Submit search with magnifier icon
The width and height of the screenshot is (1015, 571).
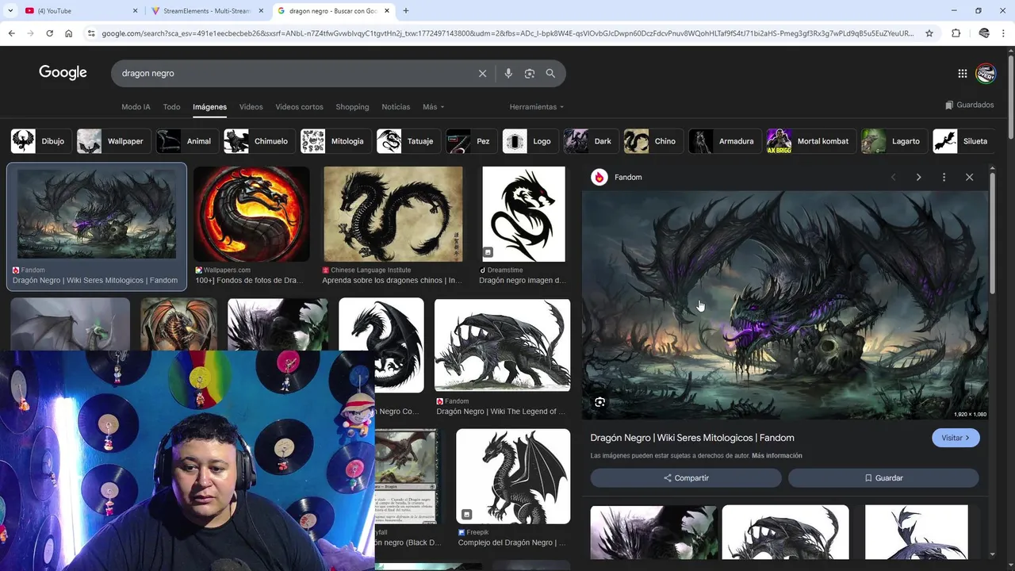[550, 73]
